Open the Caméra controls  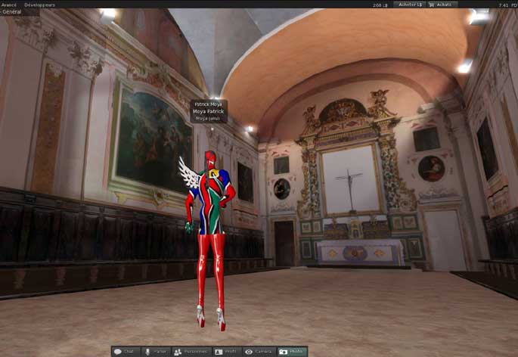click(x=259, y=352)
